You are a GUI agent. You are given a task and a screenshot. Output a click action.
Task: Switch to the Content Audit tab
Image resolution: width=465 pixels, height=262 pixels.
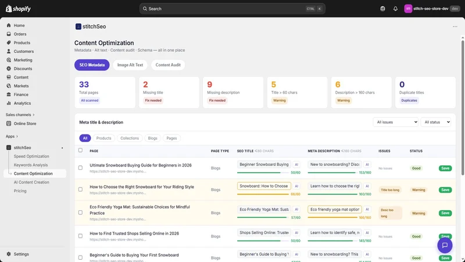tap(168, 65)
